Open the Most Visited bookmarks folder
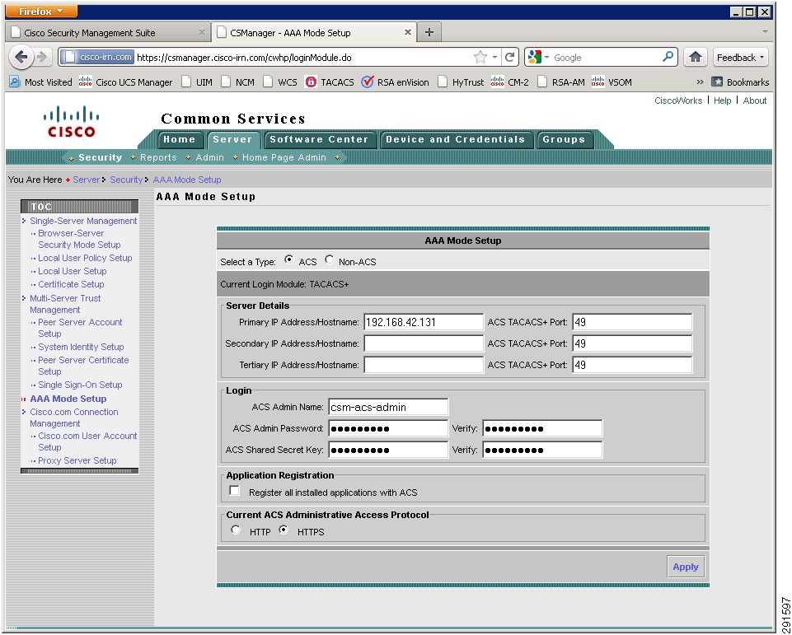The height and width of the screenshot is (635, 792). [x=41, y=82]
